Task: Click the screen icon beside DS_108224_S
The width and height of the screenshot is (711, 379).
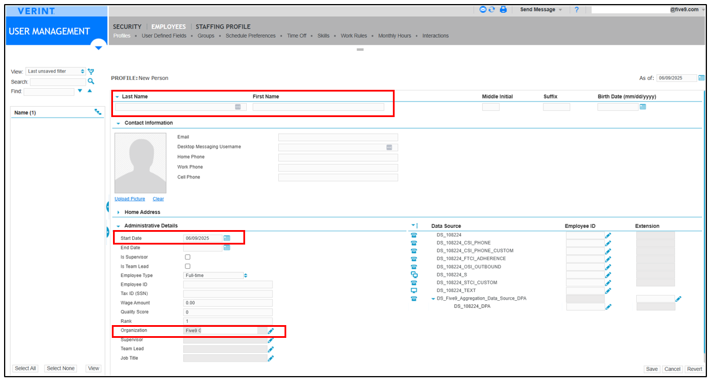Action: [x=414, y=275]
